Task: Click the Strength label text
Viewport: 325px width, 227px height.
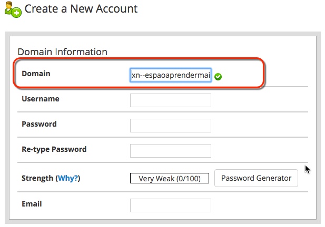Action: tap(37, 178)
